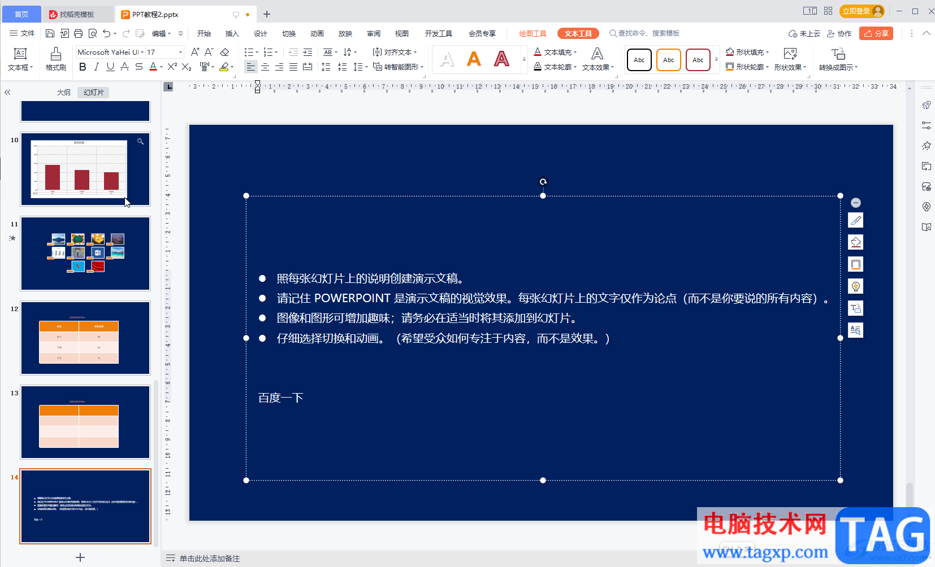This screenshot has width=935, height=567.
Task: Decrease the font size
Action: pyautogui.click(x=209, y=52)
